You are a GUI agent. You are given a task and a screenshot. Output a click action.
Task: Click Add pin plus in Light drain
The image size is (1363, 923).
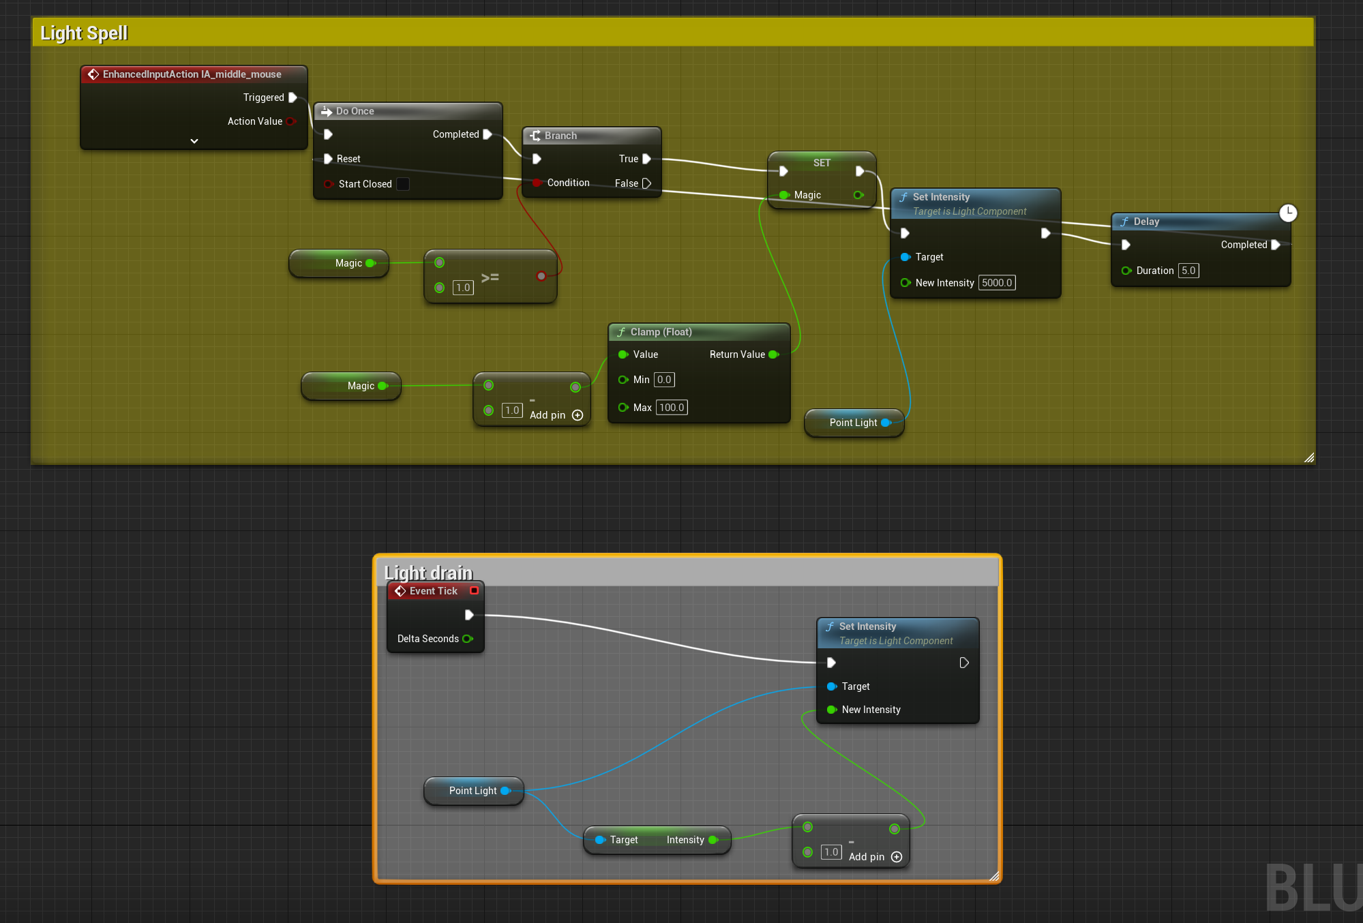click(897, 857)
